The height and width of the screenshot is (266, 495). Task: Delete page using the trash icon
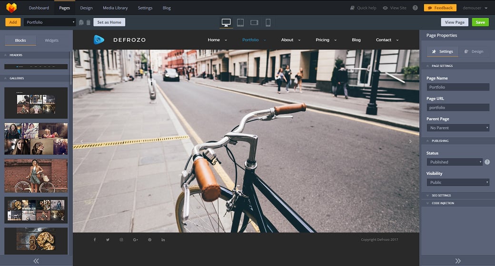click(x=88, y=22)
